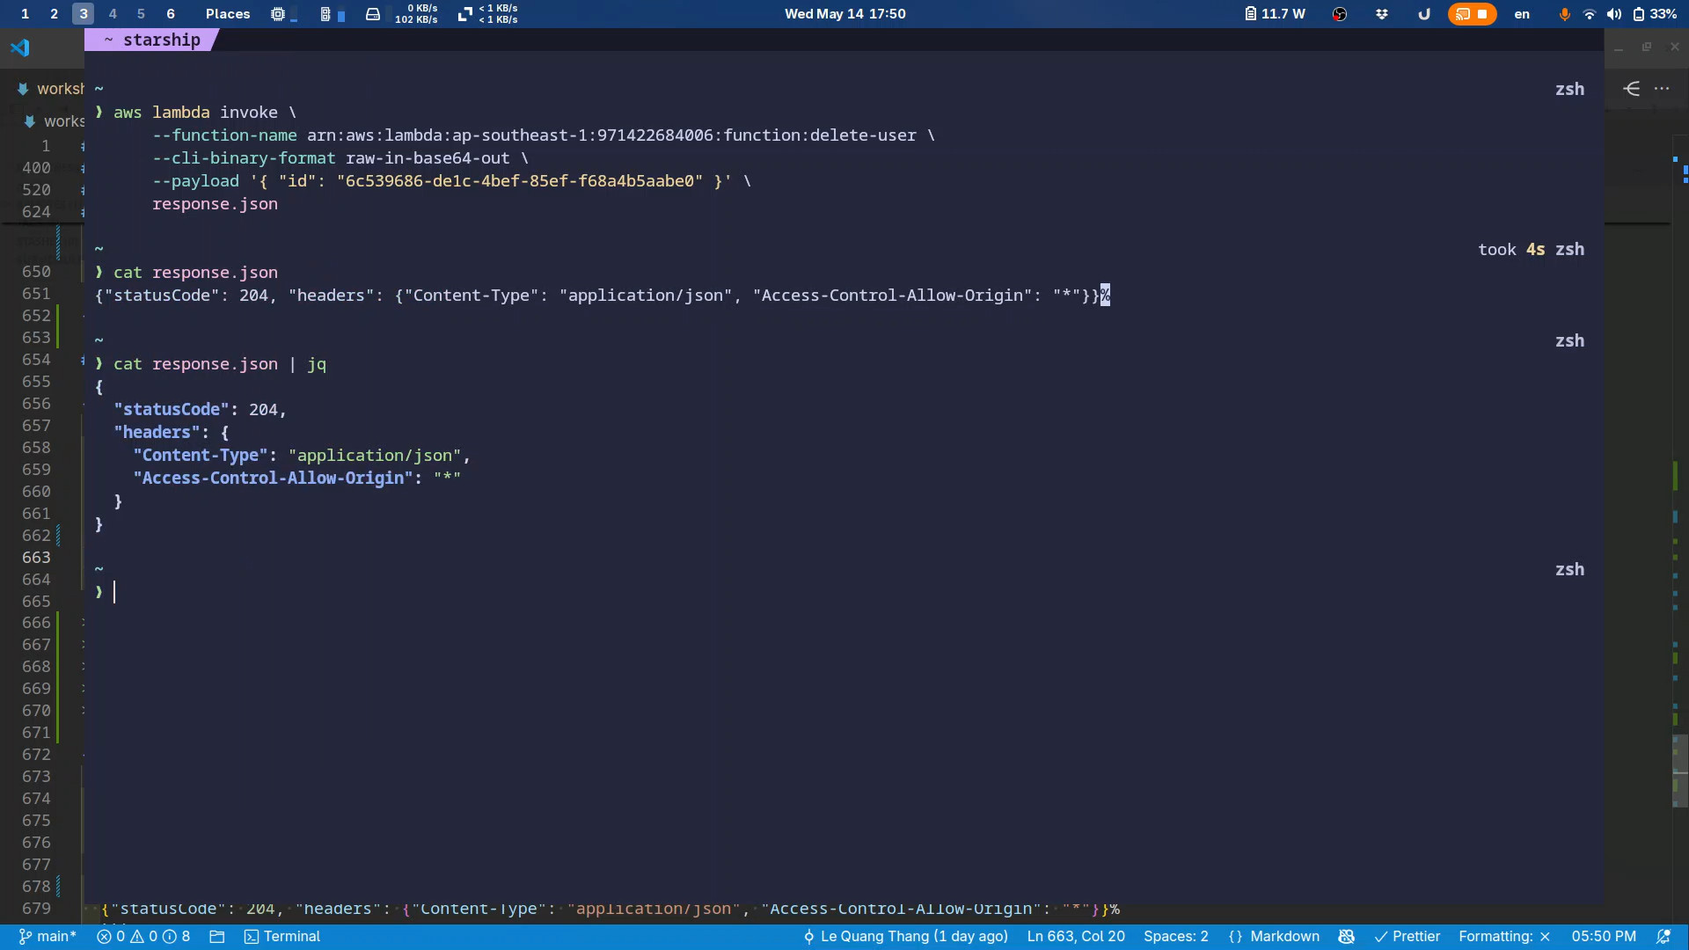Open the more actions ellipsis menu
This screenshot has width=1689, height=950.
(x=1662, y=89)
